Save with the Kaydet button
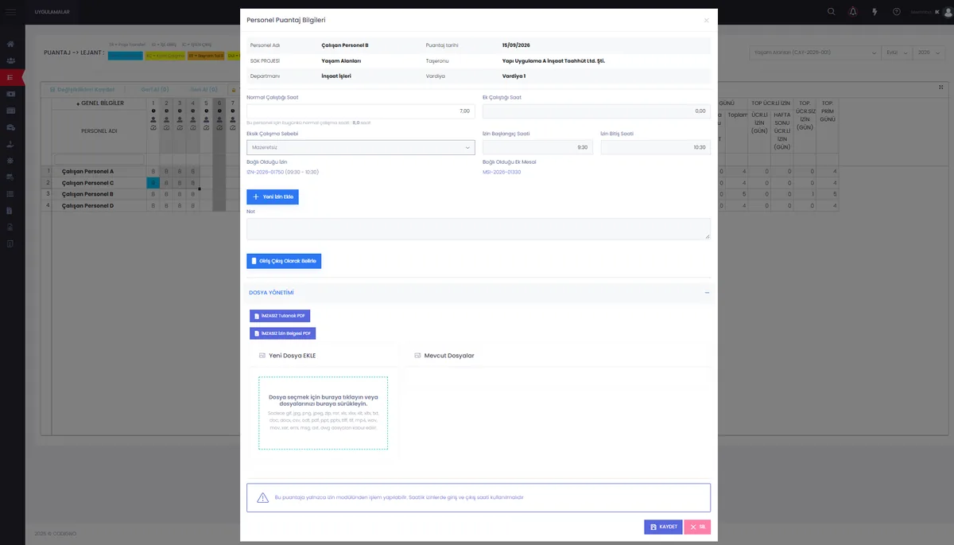The height and width of the screenshot is (545, 954). (x=663, y=527)
